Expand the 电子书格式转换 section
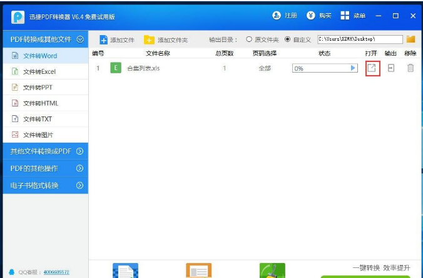This screenshot has height=278, width=423. (79, 185)
